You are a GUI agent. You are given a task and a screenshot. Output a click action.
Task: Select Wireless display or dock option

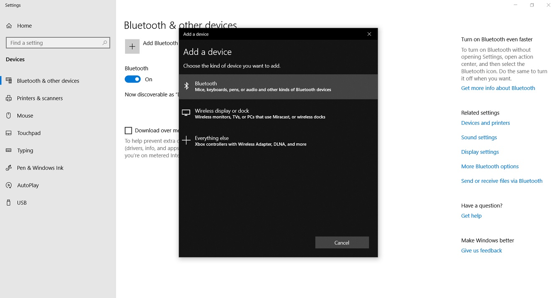coord(278,114)
